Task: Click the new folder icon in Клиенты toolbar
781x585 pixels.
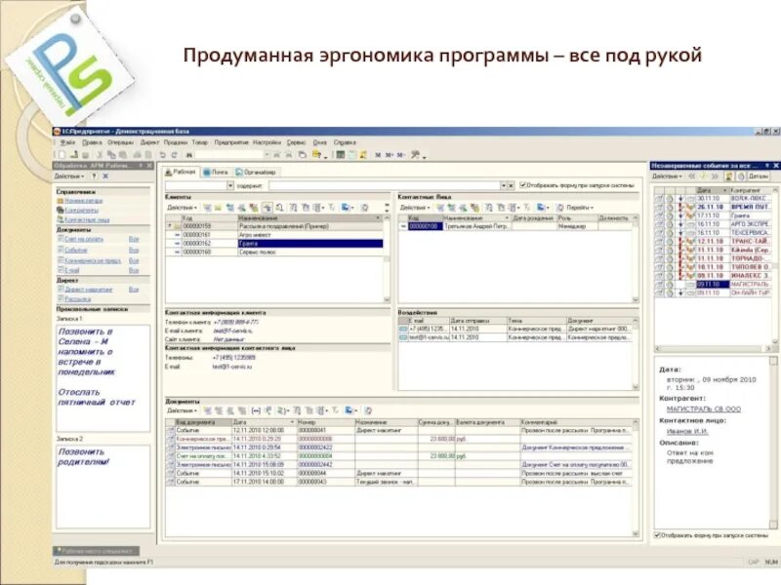Action: pos(218,208)
